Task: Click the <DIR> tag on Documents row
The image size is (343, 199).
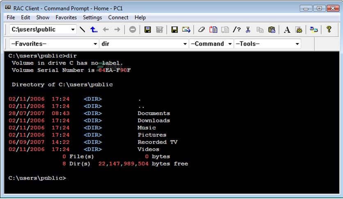Action: coord(93,113)
